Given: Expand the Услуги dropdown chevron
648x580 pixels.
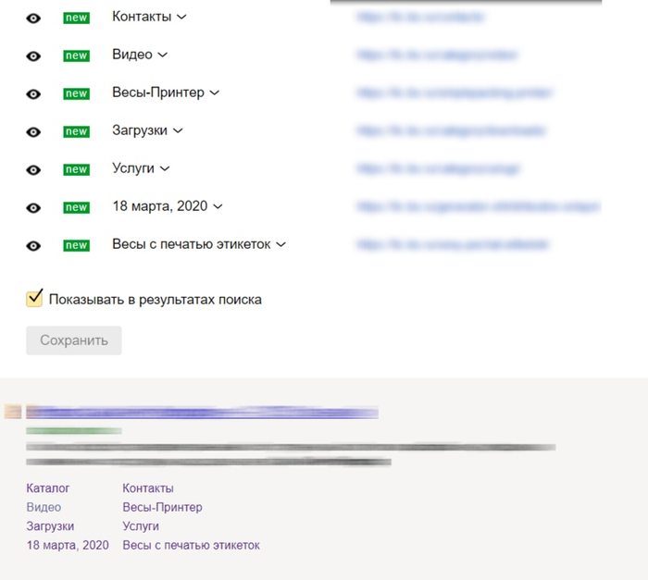Looking at the screenshot, I should [165, 168].
